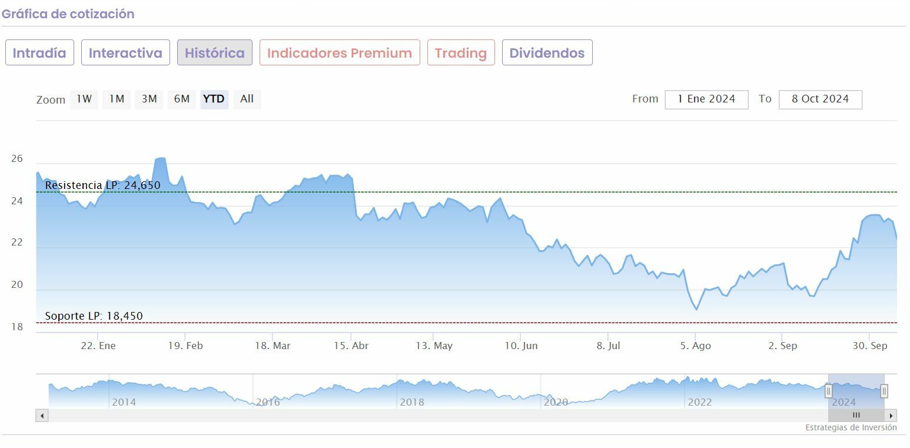Show All historical data range
The height and width of the screenshot is (448, 910).
click(247, 99)
